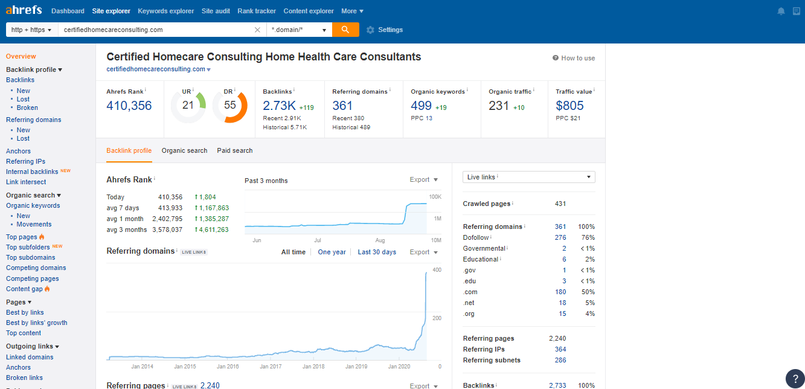Click the Ahrefs logo
This screenshot has height=389, width=805.
pyautogui.click(x=24, y=11)
